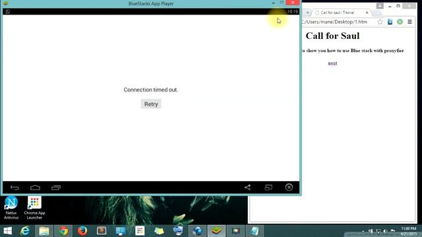Tap the Android home icon in BlueStacks
The image size is (422, 237).
[35, 187]
